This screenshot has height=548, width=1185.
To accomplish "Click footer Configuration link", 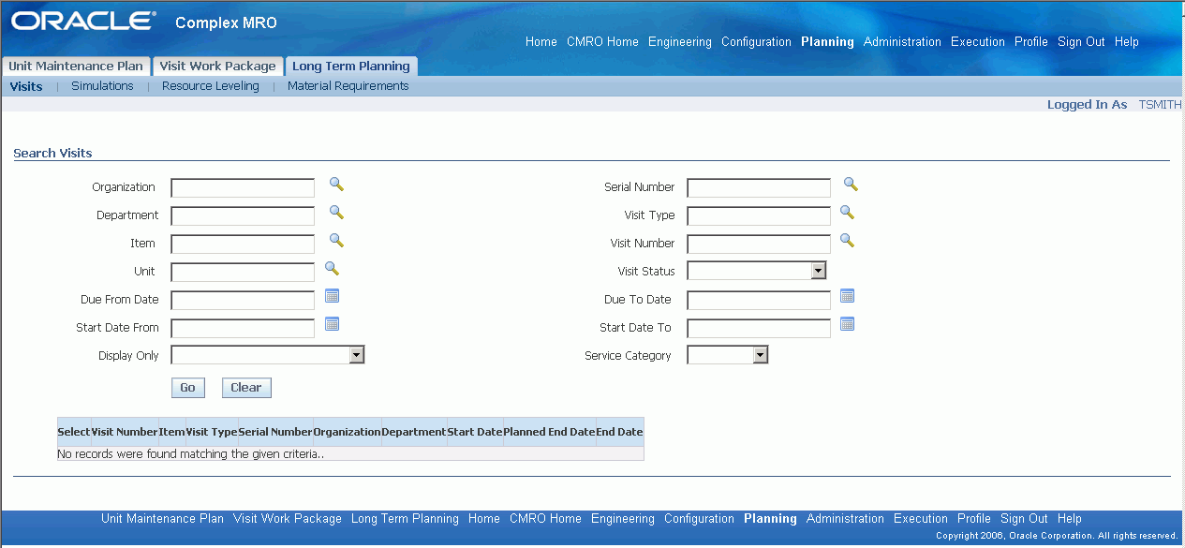I will click(x=699, y=519).
